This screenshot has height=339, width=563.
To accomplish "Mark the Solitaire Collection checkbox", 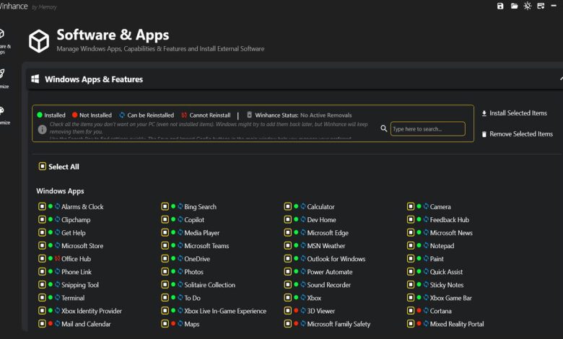I will click(165, 285).
